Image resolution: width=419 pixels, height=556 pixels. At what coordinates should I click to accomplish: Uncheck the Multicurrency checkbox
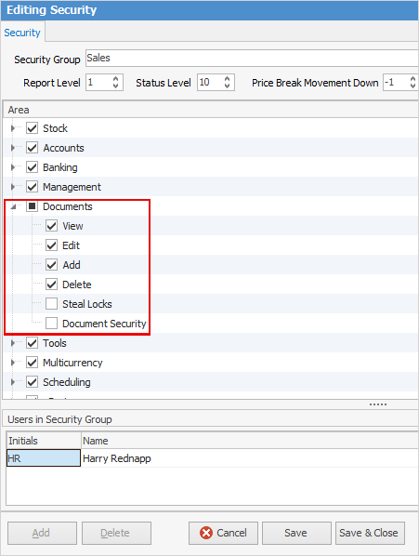tap(32, 363)
